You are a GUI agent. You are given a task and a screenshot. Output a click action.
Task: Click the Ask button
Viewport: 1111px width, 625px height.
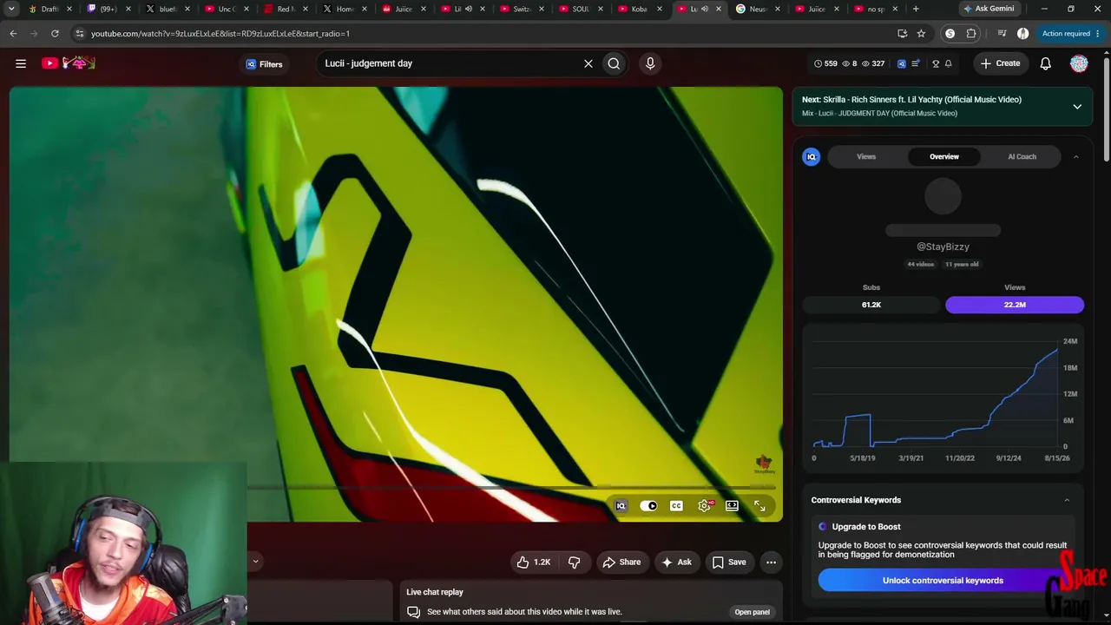tap(676, 562)
